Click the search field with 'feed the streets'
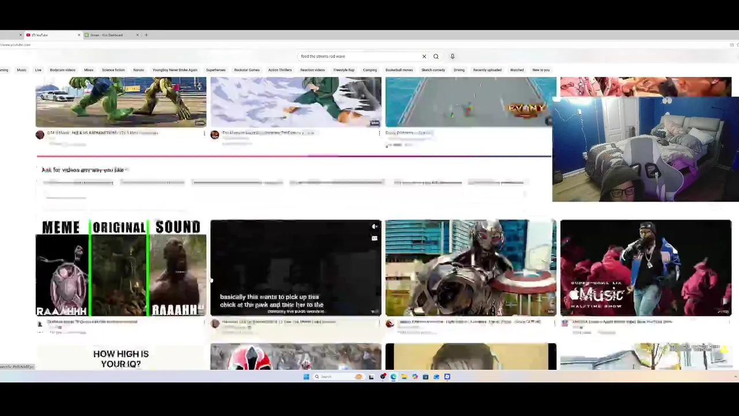Screen dimensions: 739x416 pos(358,57)
